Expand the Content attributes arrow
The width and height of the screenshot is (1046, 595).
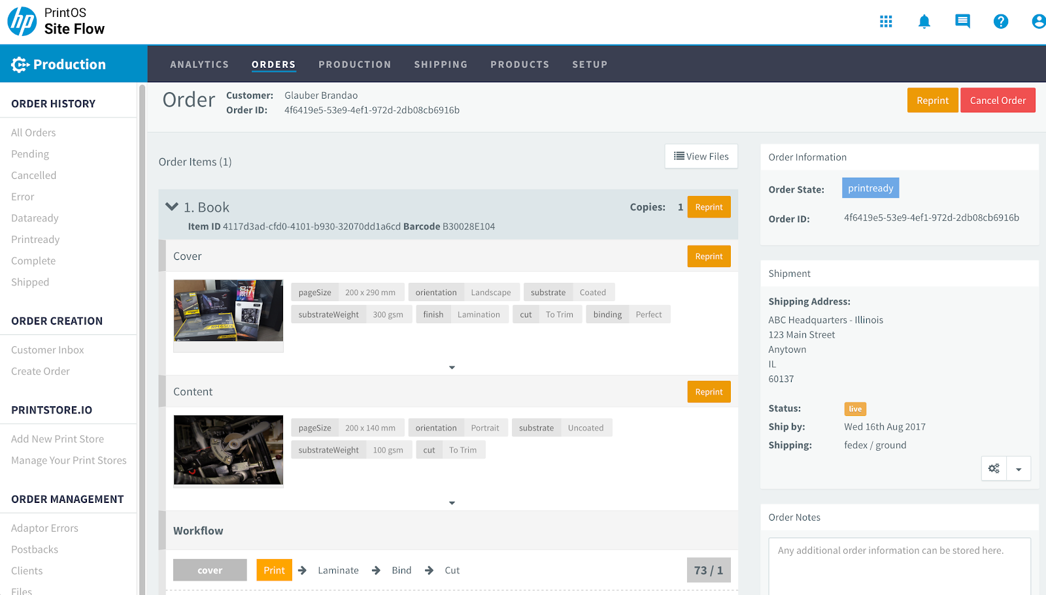[452, 503]
